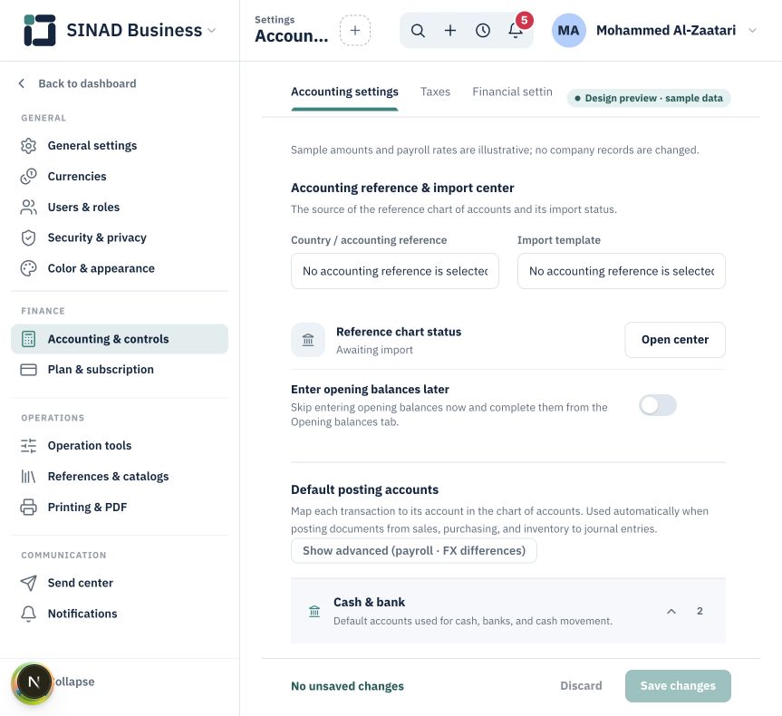Switch to the Taxes tab
This screenshot has height=716, width=782.
pyautogui.click(x=435, y=92)
